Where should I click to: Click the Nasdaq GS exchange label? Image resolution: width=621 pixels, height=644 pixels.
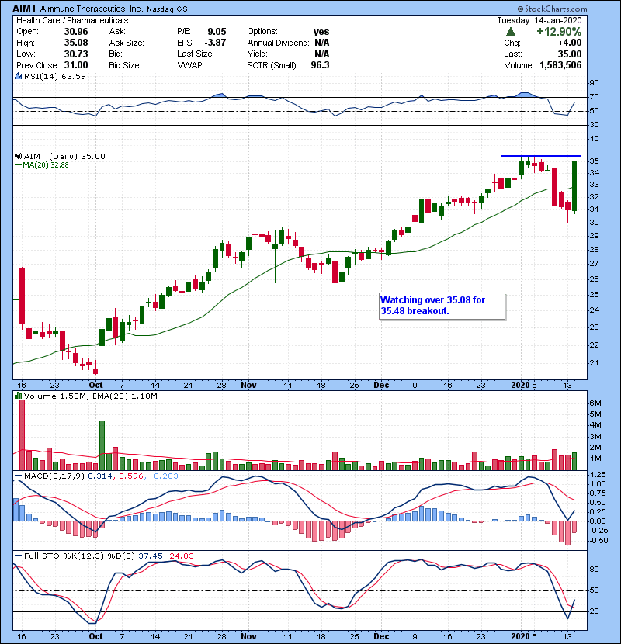pos(167,9)
